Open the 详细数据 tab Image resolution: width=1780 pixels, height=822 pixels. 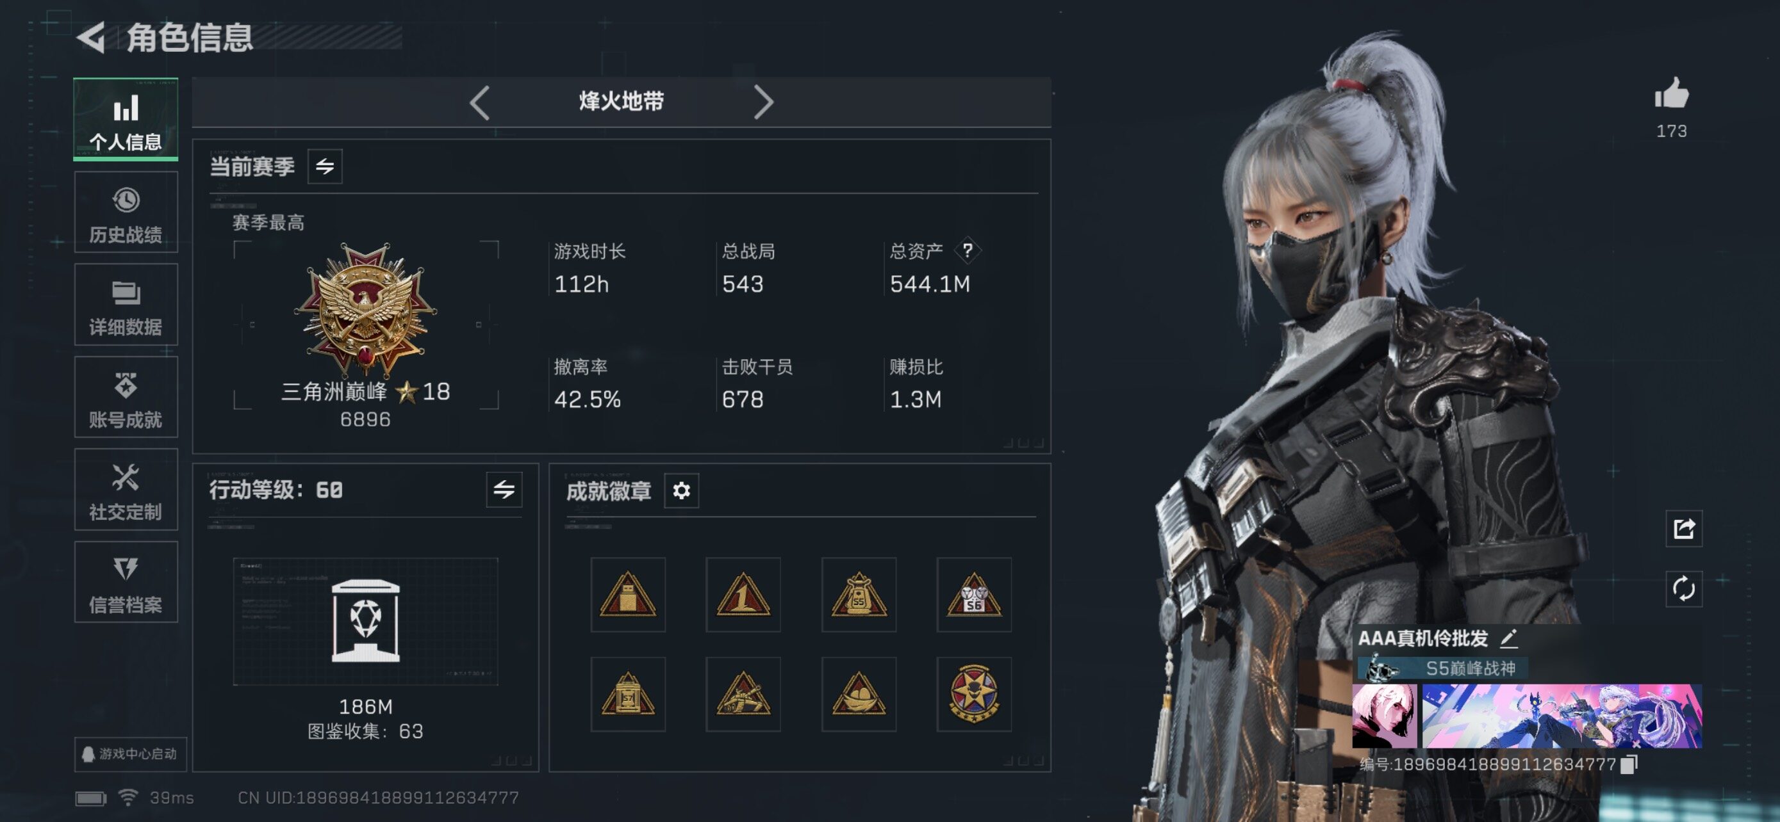pyautogui.click(x=126, y=304)
